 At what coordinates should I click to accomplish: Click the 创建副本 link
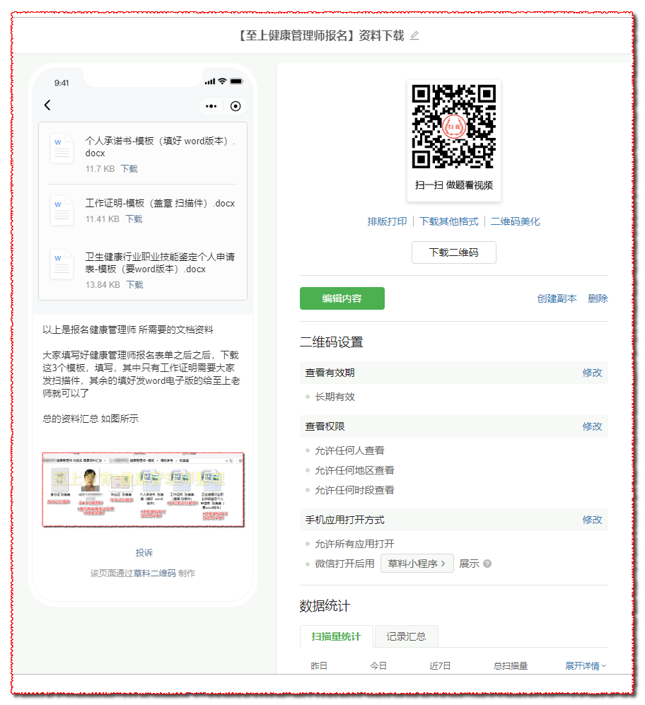tap(557, 298)
